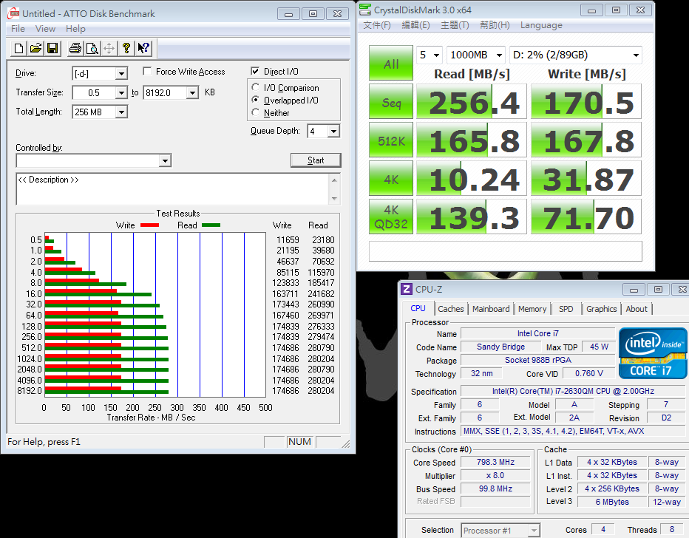Image resolution: width=689 pixels, height=538 pixels.
Task: Switch to Mainboard tab in CPU-Z
Action: pyautogui.click(x=491, y=309)
